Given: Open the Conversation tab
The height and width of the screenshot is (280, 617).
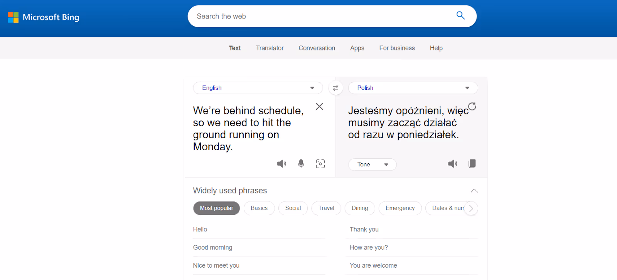Looking at the screenshot, I should click(x=317, y=48).
